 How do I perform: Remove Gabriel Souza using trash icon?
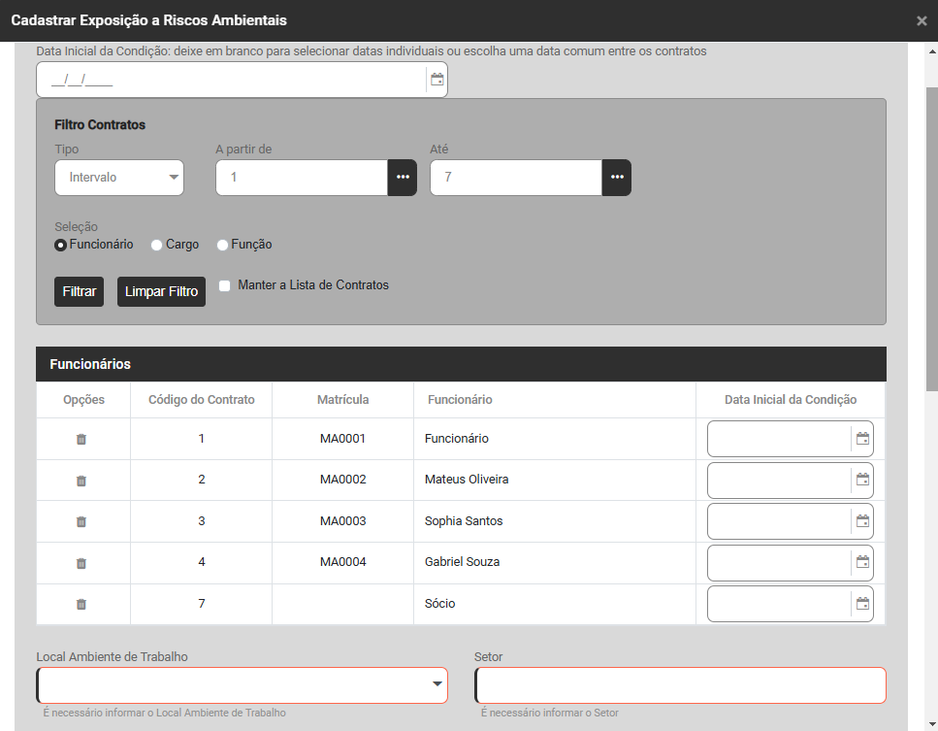coord(81,563)
